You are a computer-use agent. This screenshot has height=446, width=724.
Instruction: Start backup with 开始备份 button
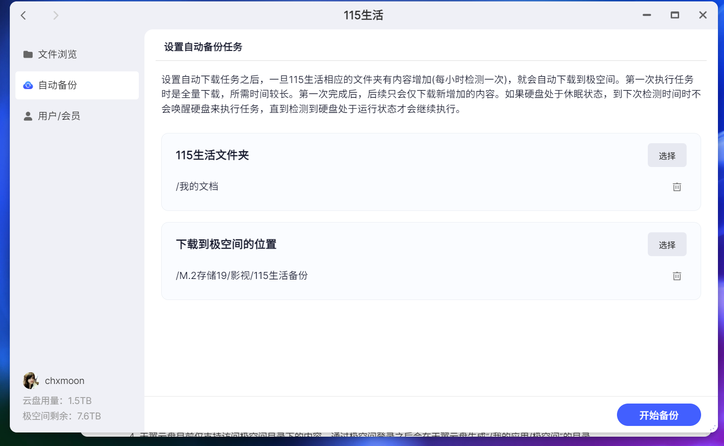click(x=659, y=415)
